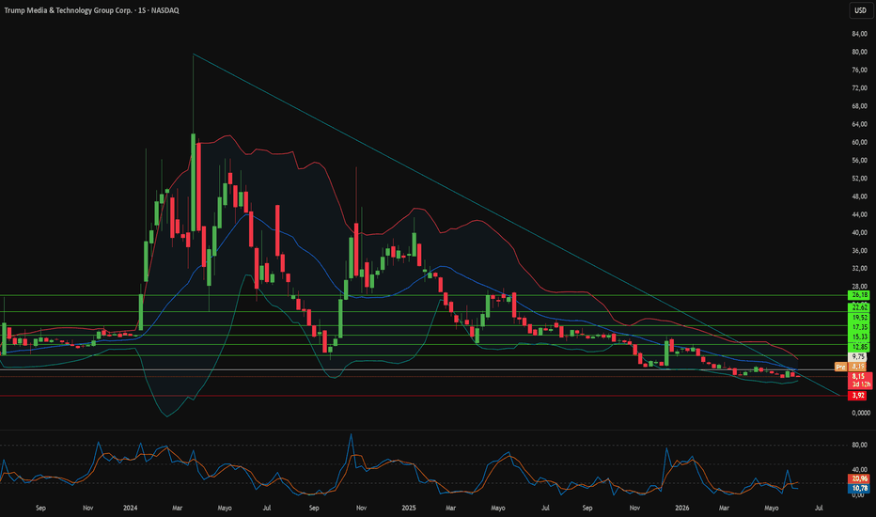Click 0,0000 on the main price scale

(861, 413)
